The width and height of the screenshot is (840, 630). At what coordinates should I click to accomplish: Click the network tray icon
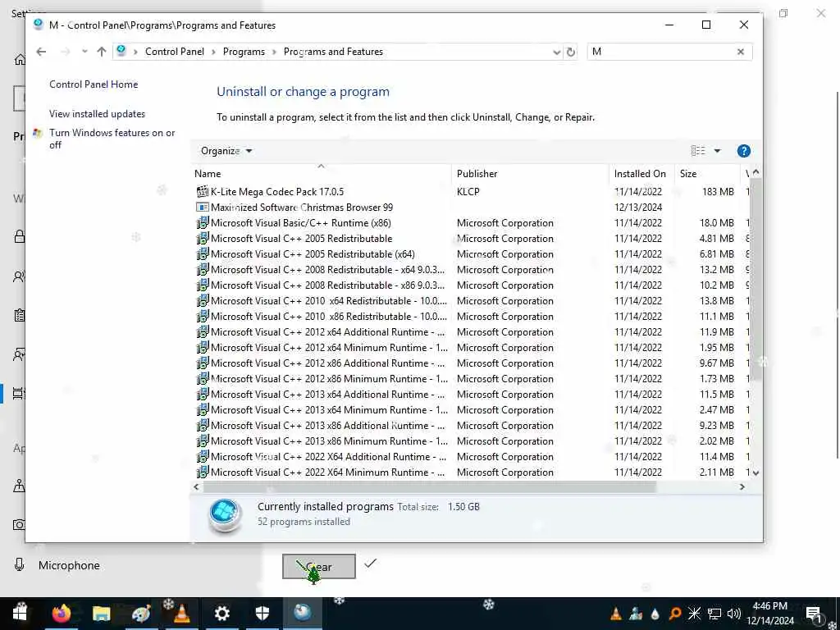714,614
